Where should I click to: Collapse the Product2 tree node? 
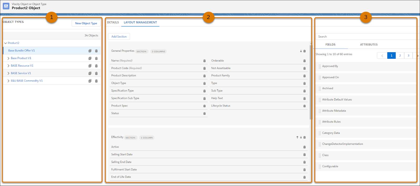[x=6, y=43]
